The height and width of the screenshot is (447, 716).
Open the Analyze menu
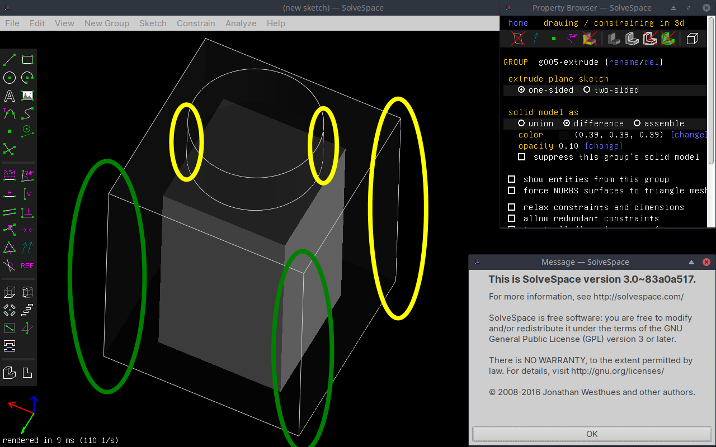[x=241, y=23]
